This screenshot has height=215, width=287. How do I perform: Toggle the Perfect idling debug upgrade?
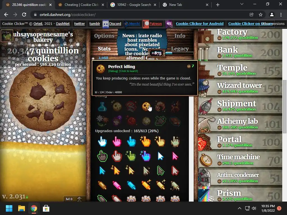click(146, 106)
